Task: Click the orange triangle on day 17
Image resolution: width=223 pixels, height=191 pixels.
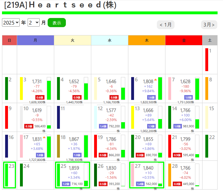Action: 44,137
